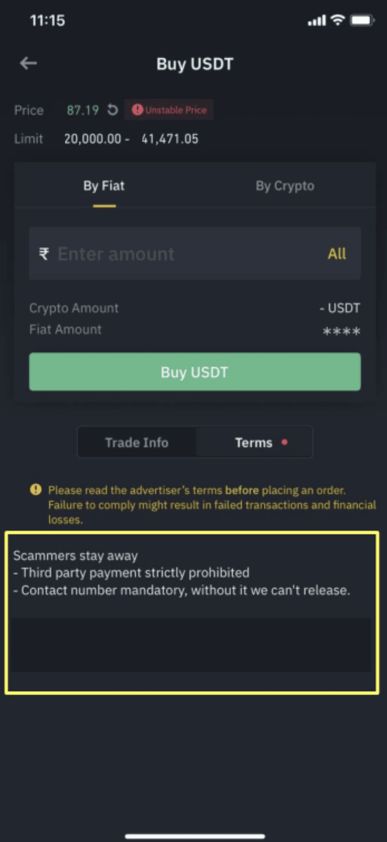This screenshot has height=842, width=387.
Task: Tap the Unstable Price warning badge
Action: [x=169, y=110]
